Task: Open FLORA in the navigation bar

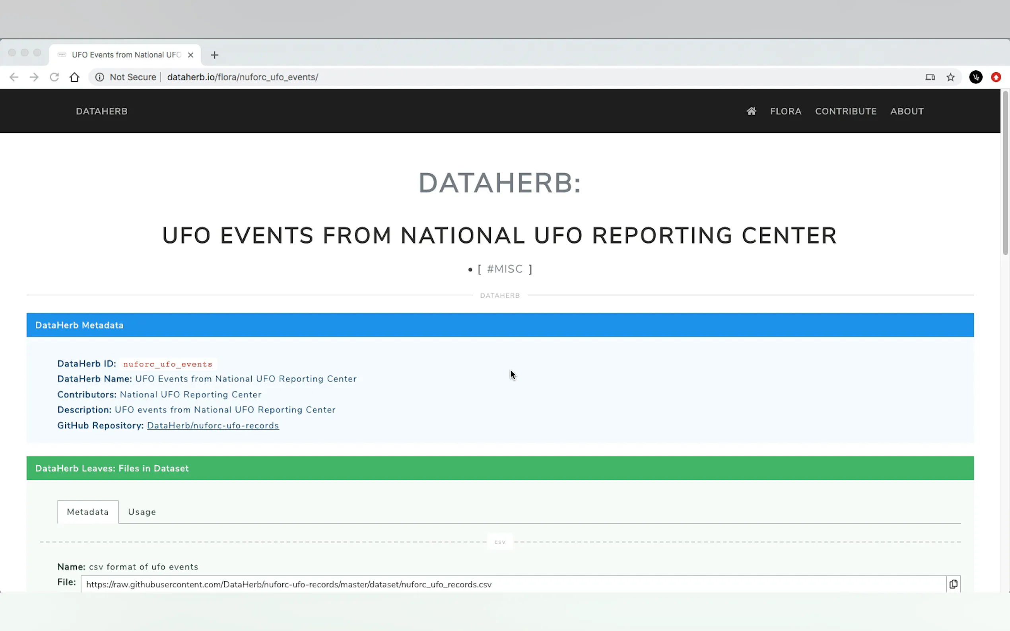Action: (x=786, y=111)
